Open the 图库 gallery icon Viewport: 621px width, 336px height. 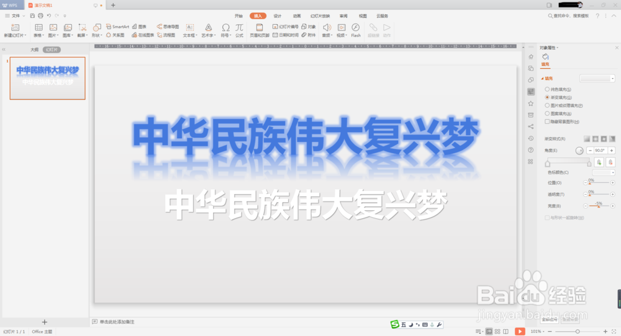[68, 27]
